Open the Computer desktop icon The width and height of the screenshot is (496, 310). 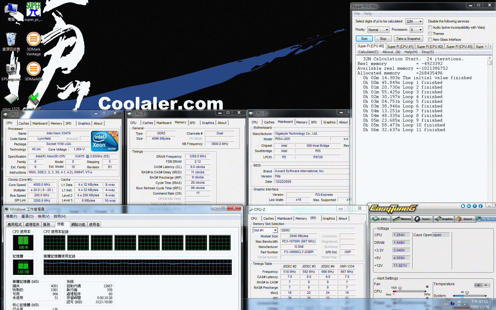[x=11, y=12]
